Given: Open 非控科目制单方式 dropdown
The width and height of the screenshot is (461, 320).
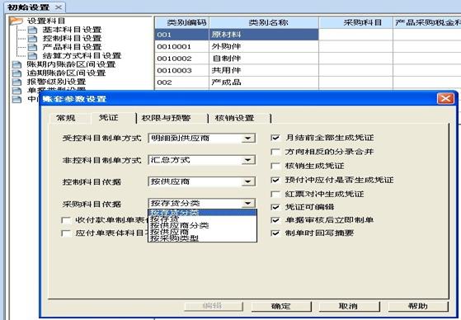Looking at the screenshot, I should tap(248, 160).
